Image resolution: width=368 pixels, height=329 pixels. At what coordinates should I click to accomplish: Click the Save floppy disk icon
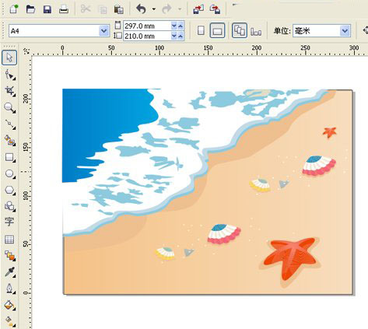[x=47, y=9]
